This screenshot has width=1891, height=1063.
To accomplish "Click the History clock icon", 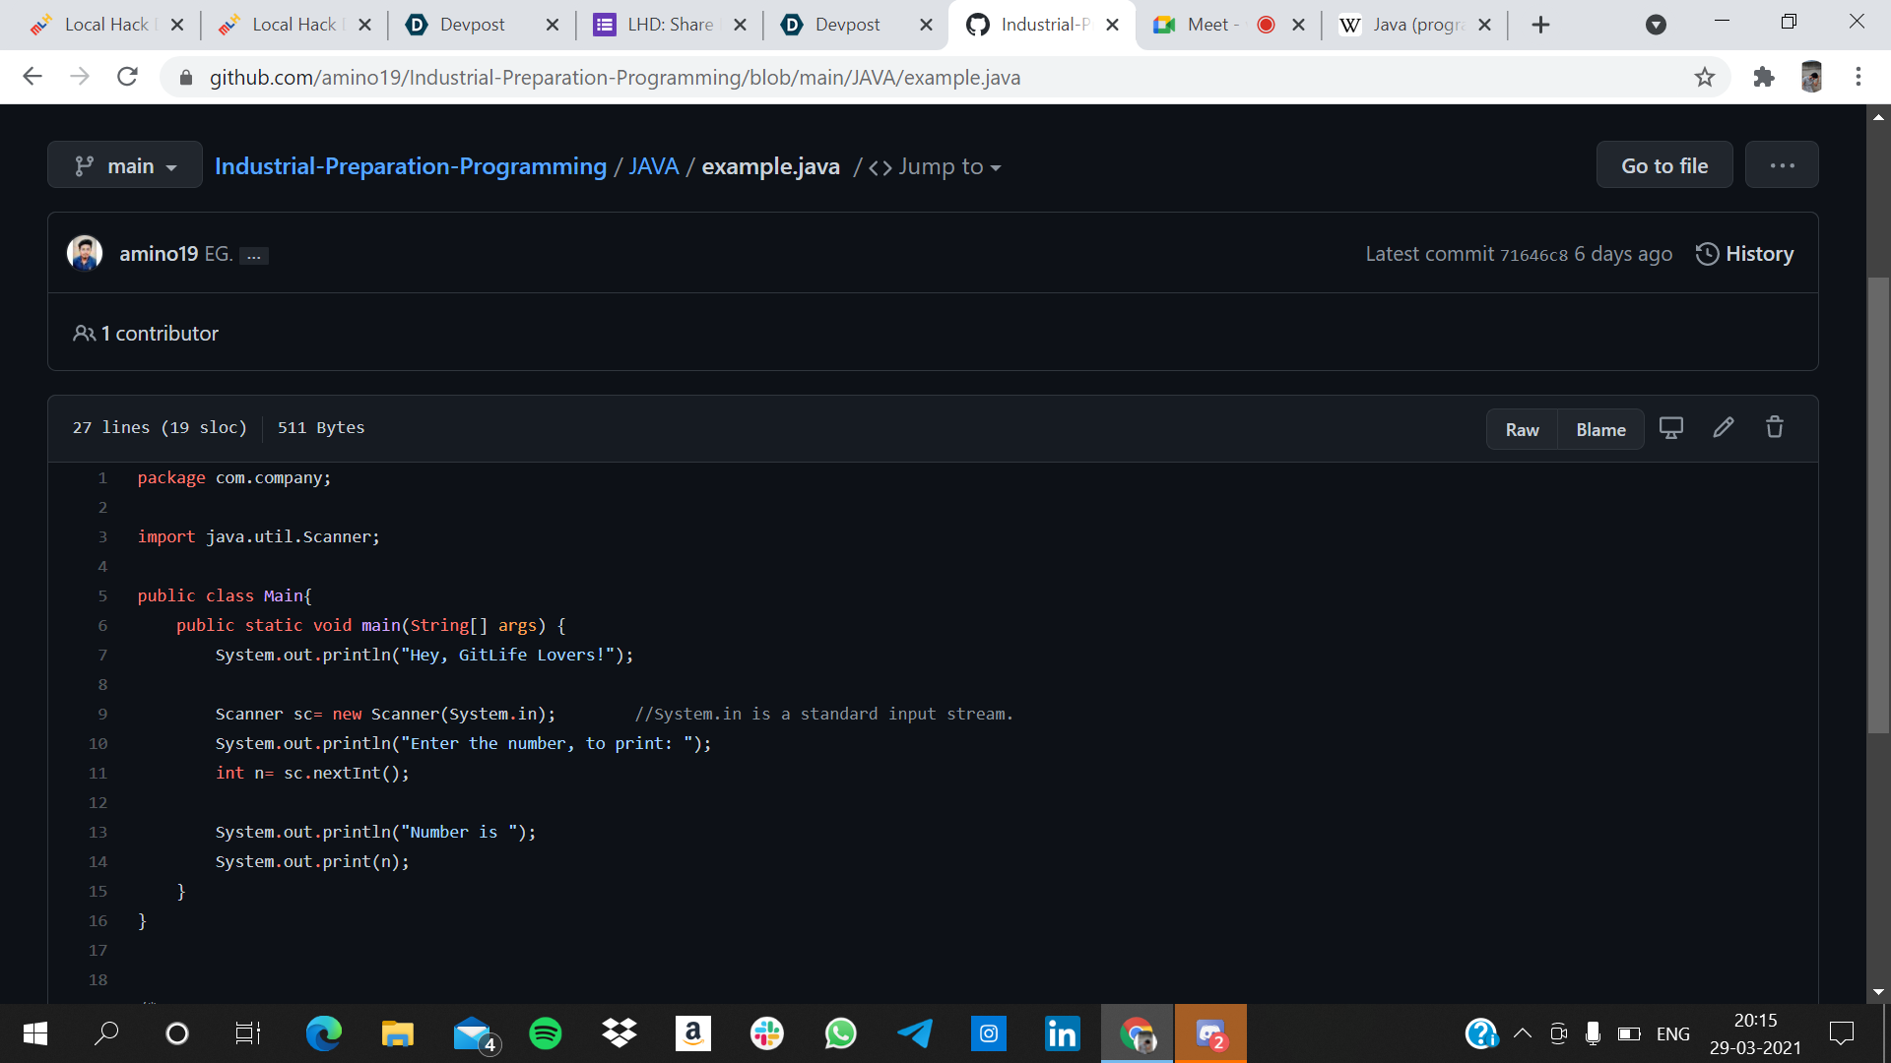I will tap(1707, 254).
